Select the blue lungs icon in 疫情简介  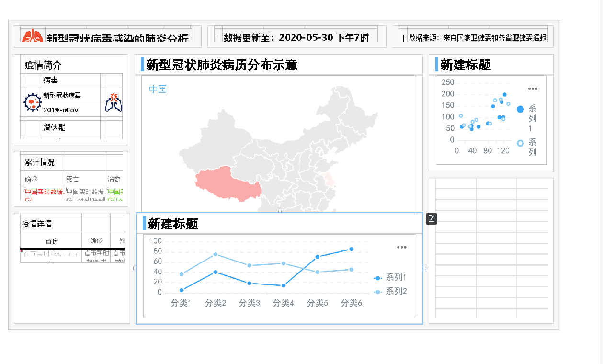pyautogui.click(x=114, y=102)
